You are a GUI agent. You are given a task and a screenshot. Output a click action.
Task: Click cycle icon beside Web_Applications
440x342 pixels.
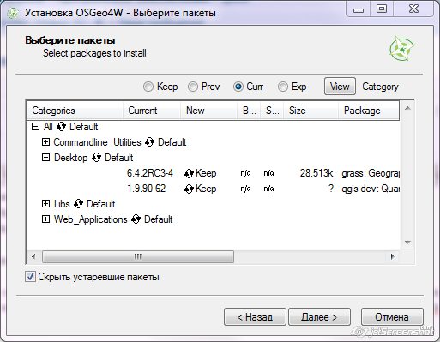pos(136,219)
